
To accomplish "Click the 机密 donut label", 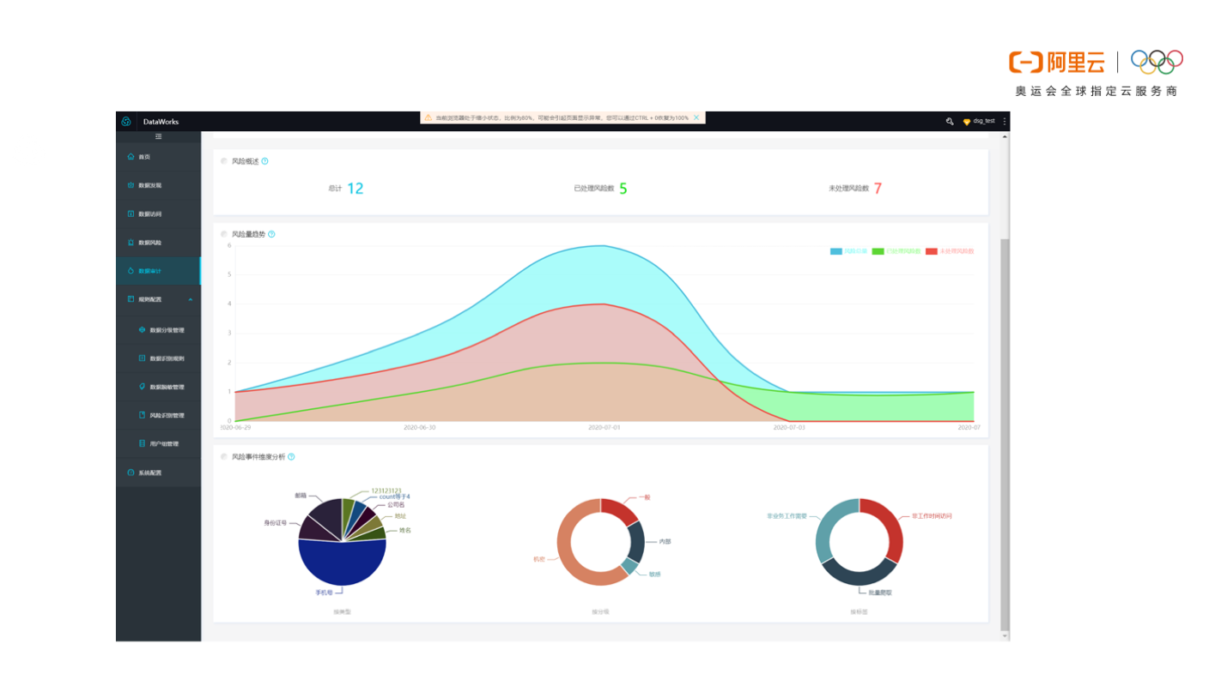I will click(x=538, y=559).
